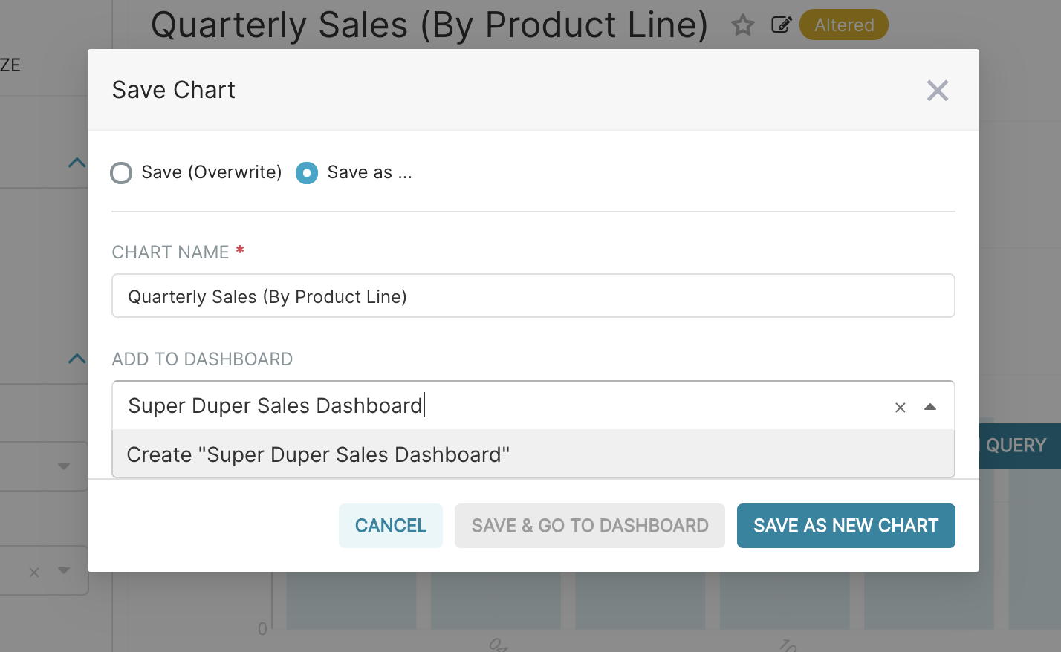Screen dimensions: 1061x652
Task: Select Create "Super Duper Sales Dashboard" option
Action: [x=318, y=454]
